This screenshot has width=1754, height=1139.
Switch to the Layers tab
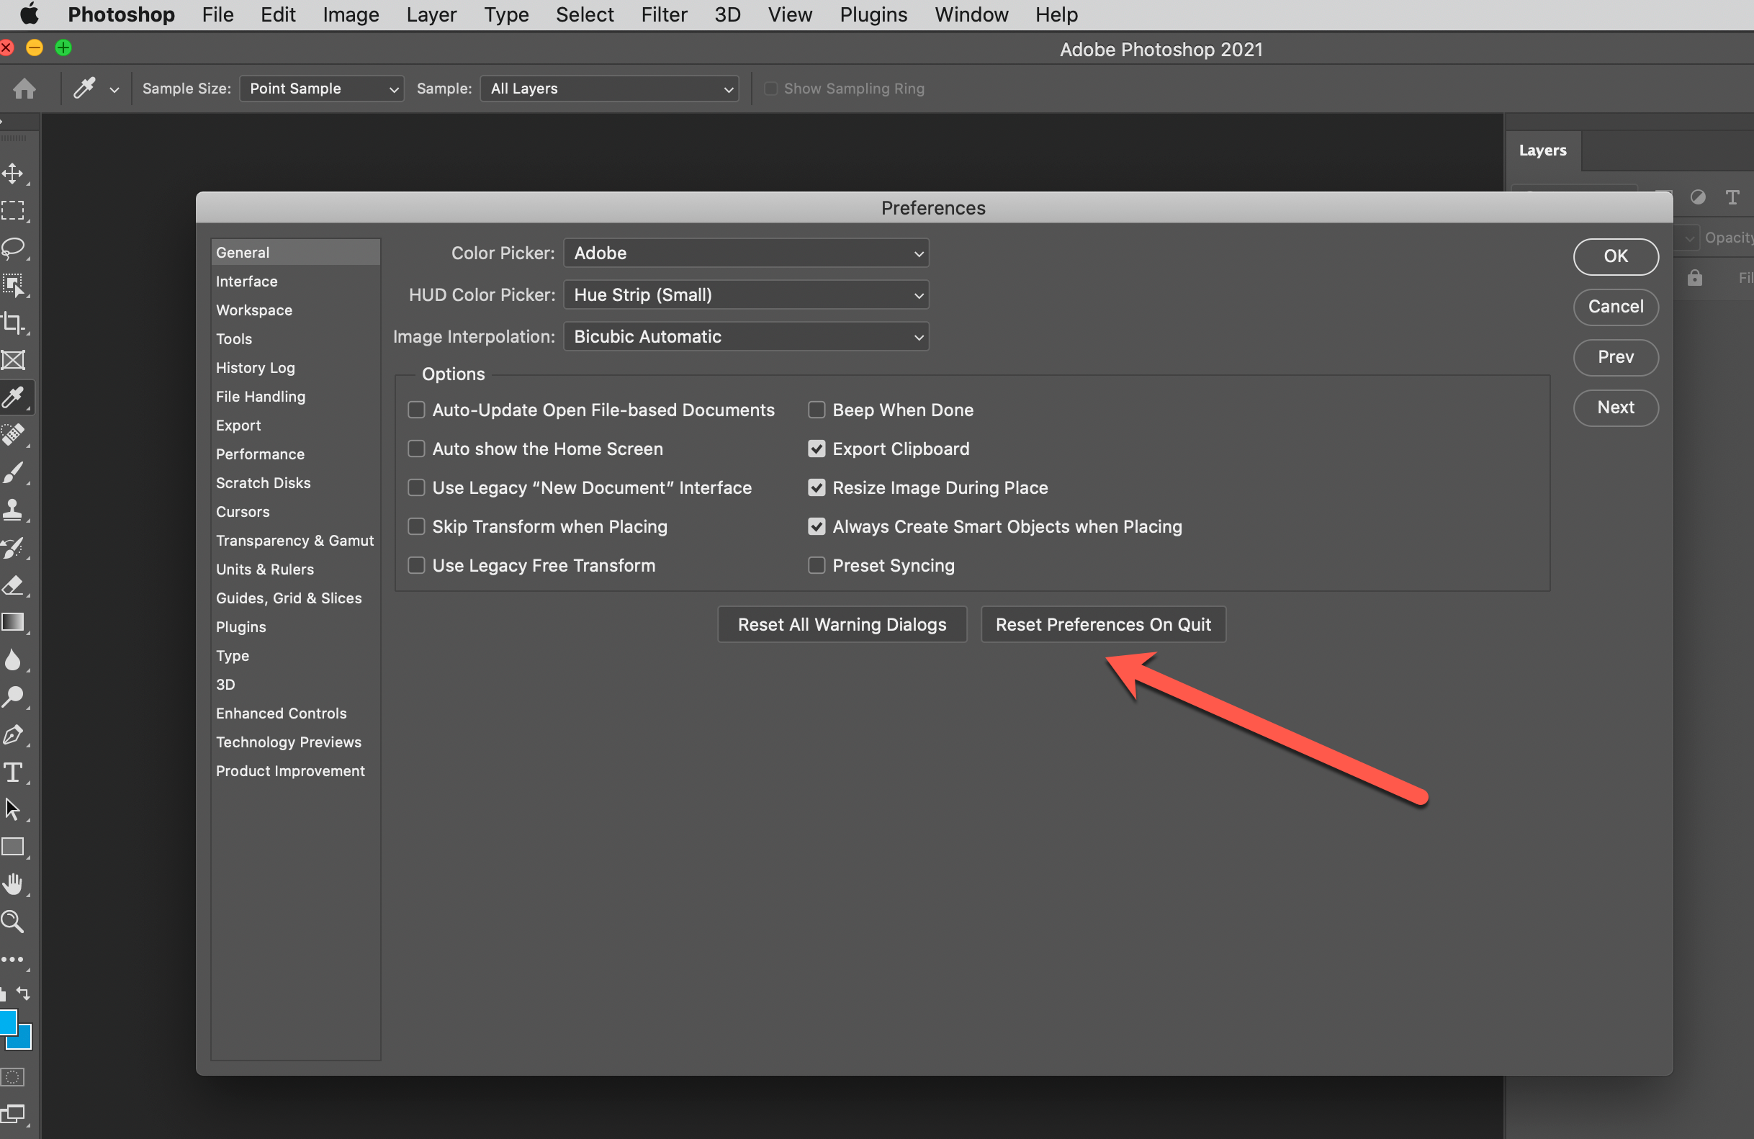1542,150
